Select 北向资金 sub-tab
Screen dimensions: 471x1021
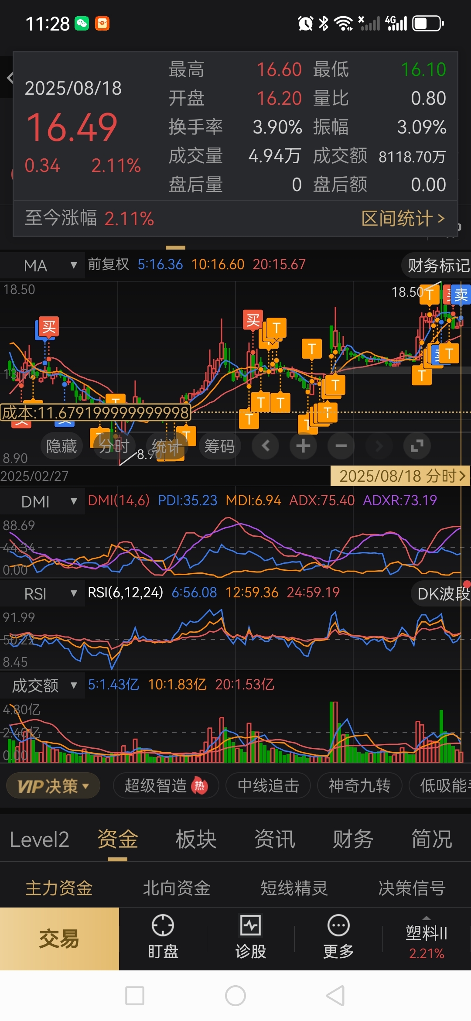point(177,888)
